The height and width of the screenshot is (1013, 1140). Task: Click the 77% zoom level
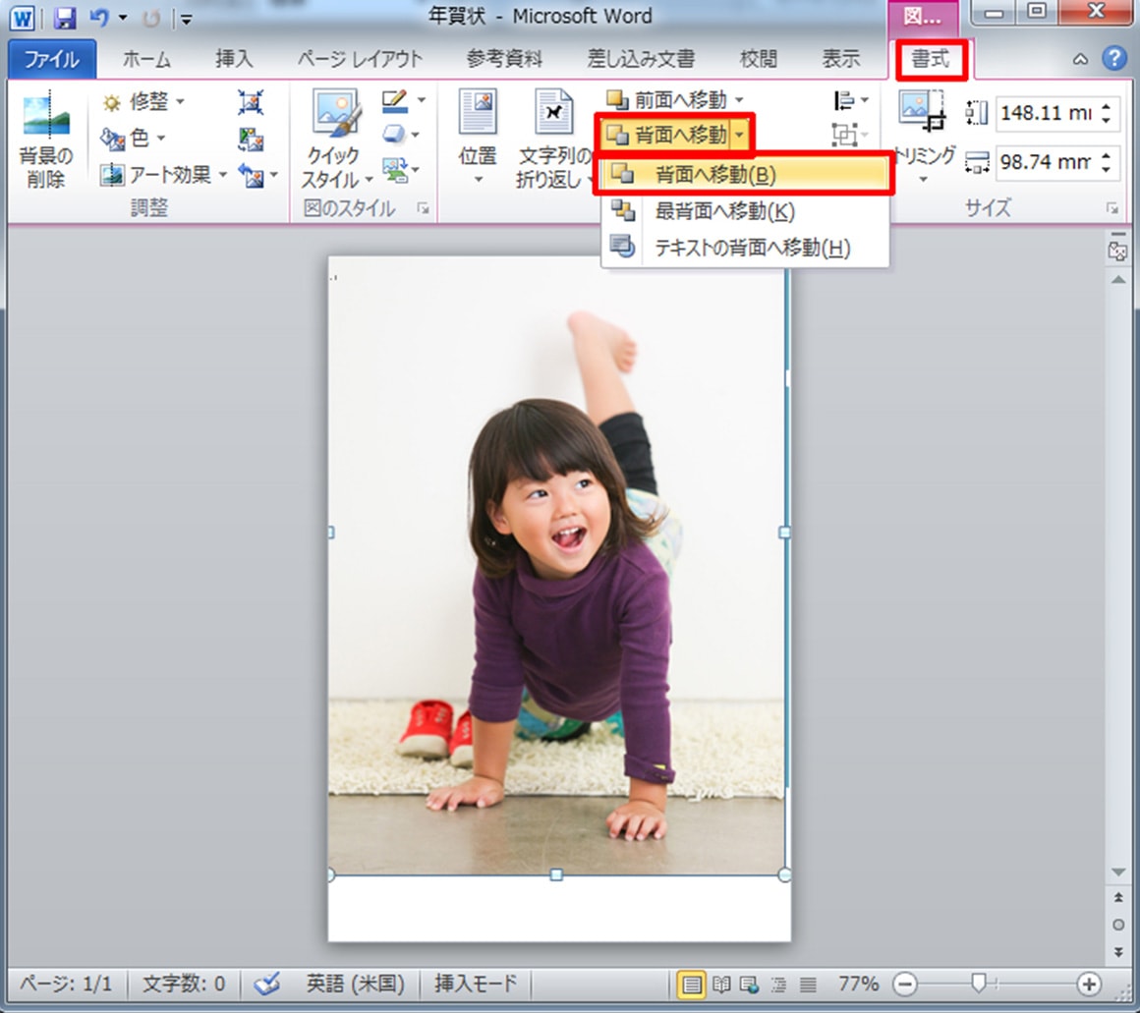coord(858,984)
